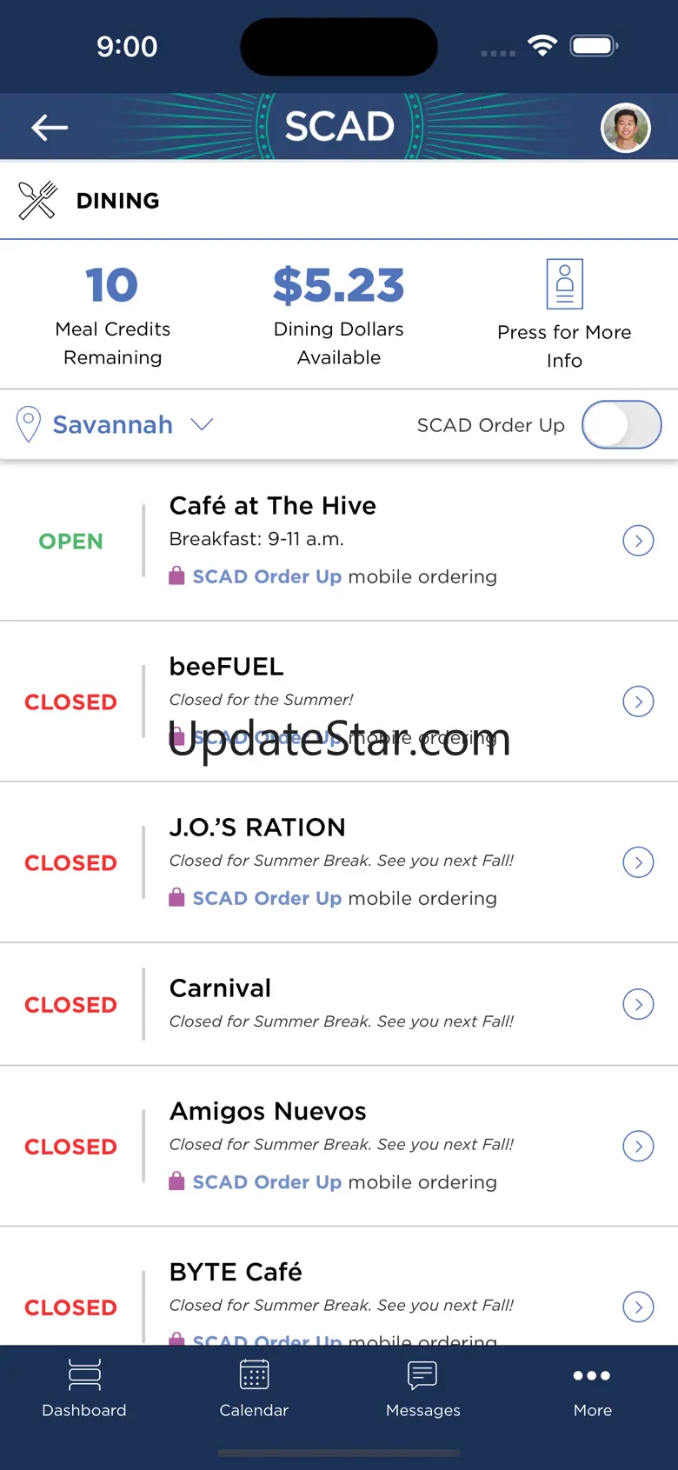Open the Messages tab
Viewport: 678px width, 1470px height.
pyautogui.click(x=423, y=1388)
